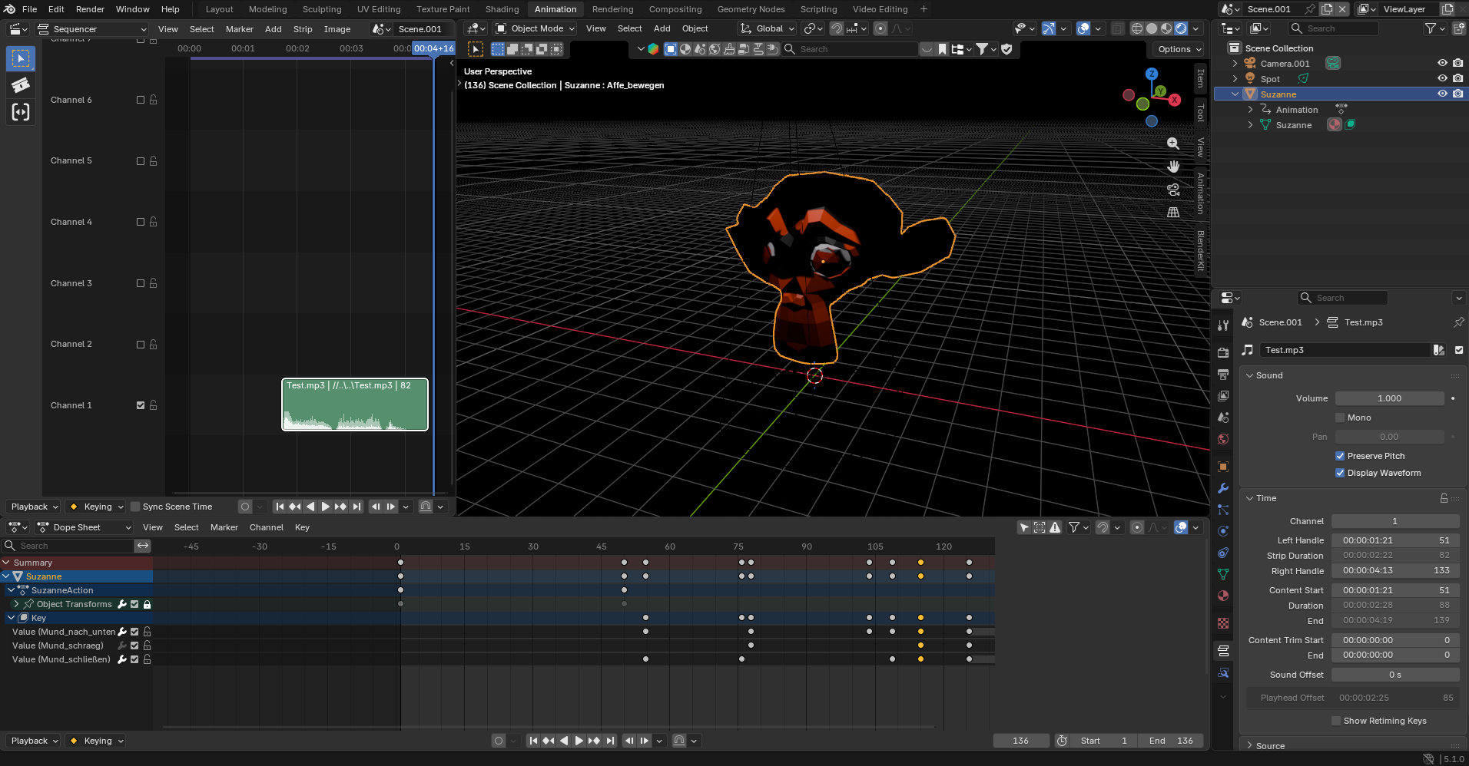The width and height of the screenshot is (1469, 766).
Task: Choose the sequencer Select tool
Action: pos(21,58)
